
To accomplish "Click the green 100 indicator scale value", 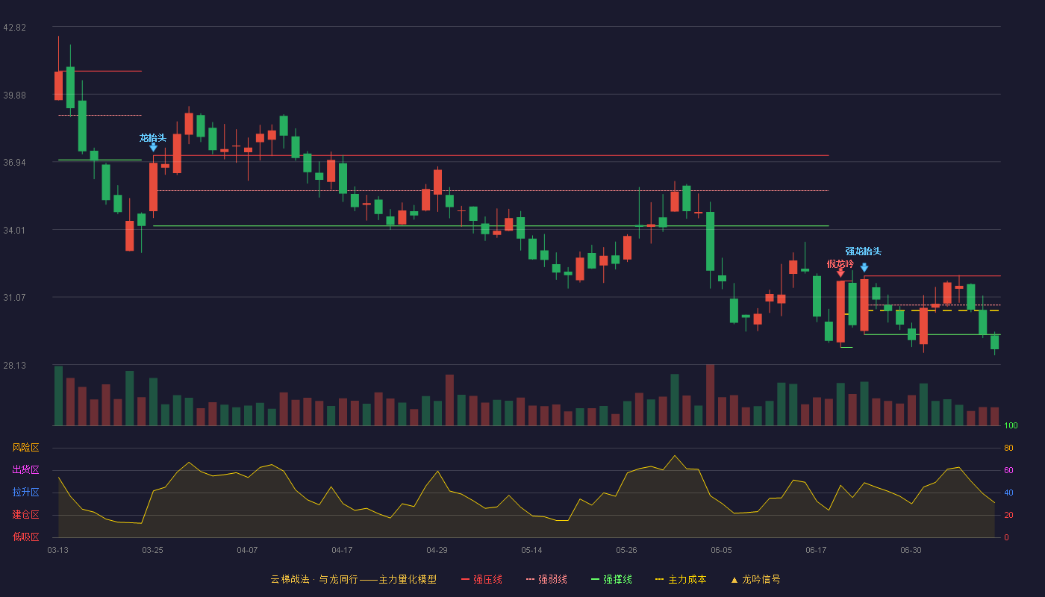I will pyautogui.click(x=1011, y=426).
